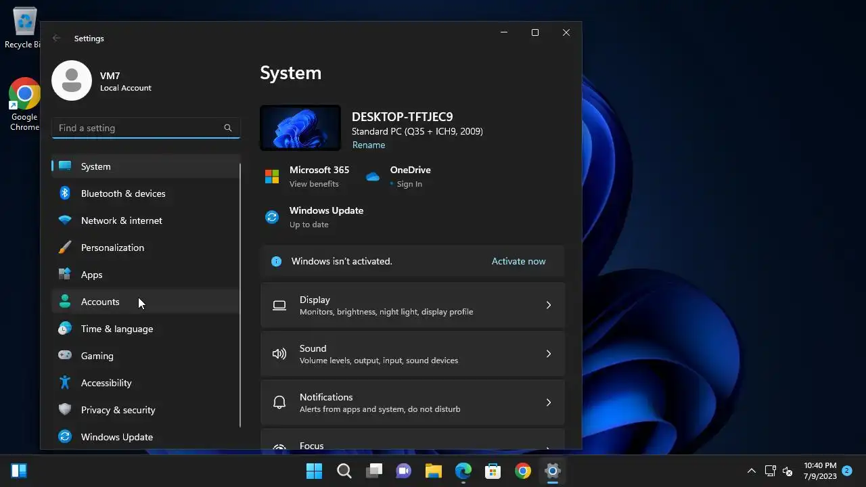Select the Google Chrome desktop shortcut
The height and width of the screenshot is (487, 866).
coord(24,104)
